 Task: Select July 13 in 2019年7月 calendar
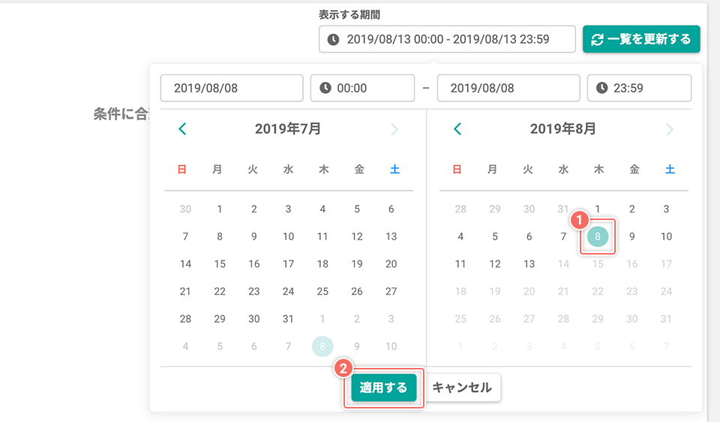coord(391,237)
